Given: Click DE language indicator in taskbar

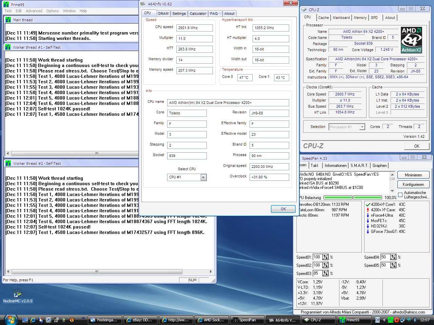Looking at the screenshot, I should [377, 320].
